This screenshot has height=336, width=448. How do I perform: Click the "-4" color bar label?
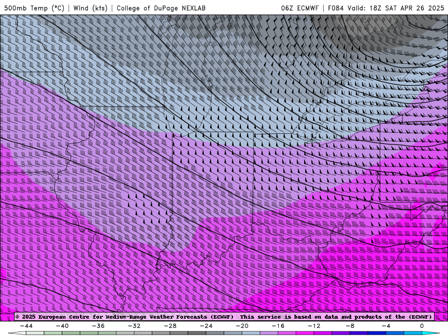(386, 326)
